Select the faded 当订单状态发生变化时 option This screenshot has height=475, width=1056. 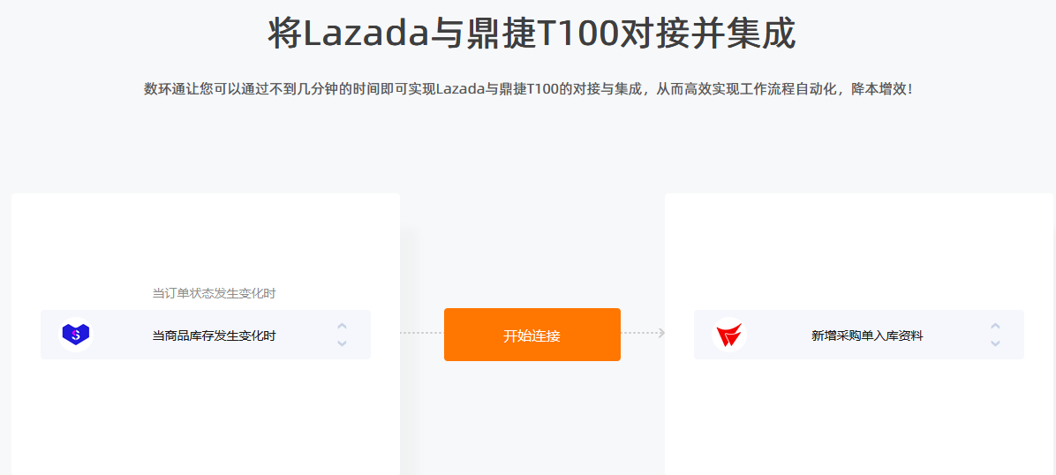tap(215, 294)
